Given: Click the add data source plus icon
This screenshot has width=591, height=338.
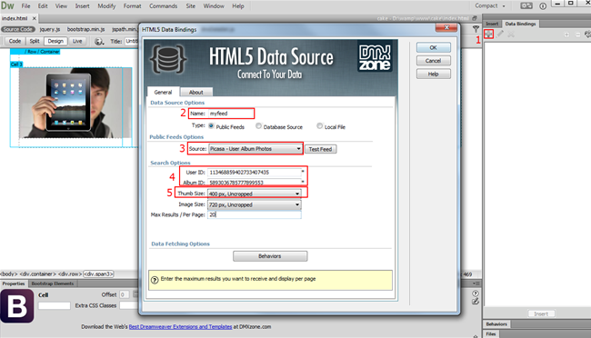Looking at the screenshot, I should pyautogui.click(x=488, y=34).
